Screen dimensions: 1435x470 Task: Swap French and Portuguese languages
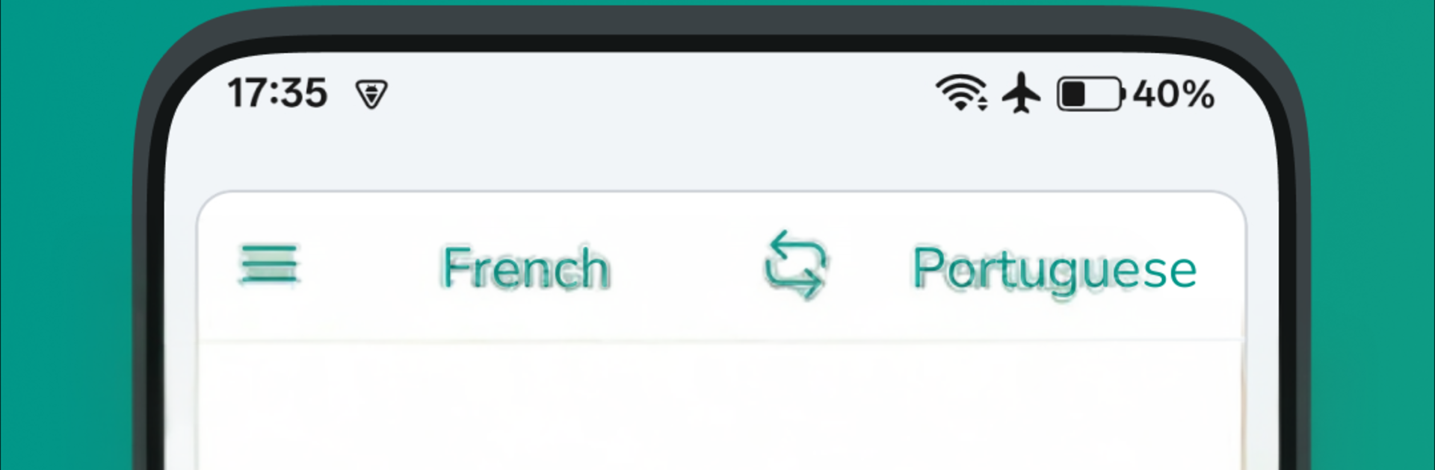coord(796,265)
